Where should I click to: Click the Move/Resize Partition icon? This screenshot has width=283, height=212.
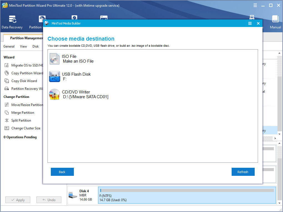tap(7, 105)
